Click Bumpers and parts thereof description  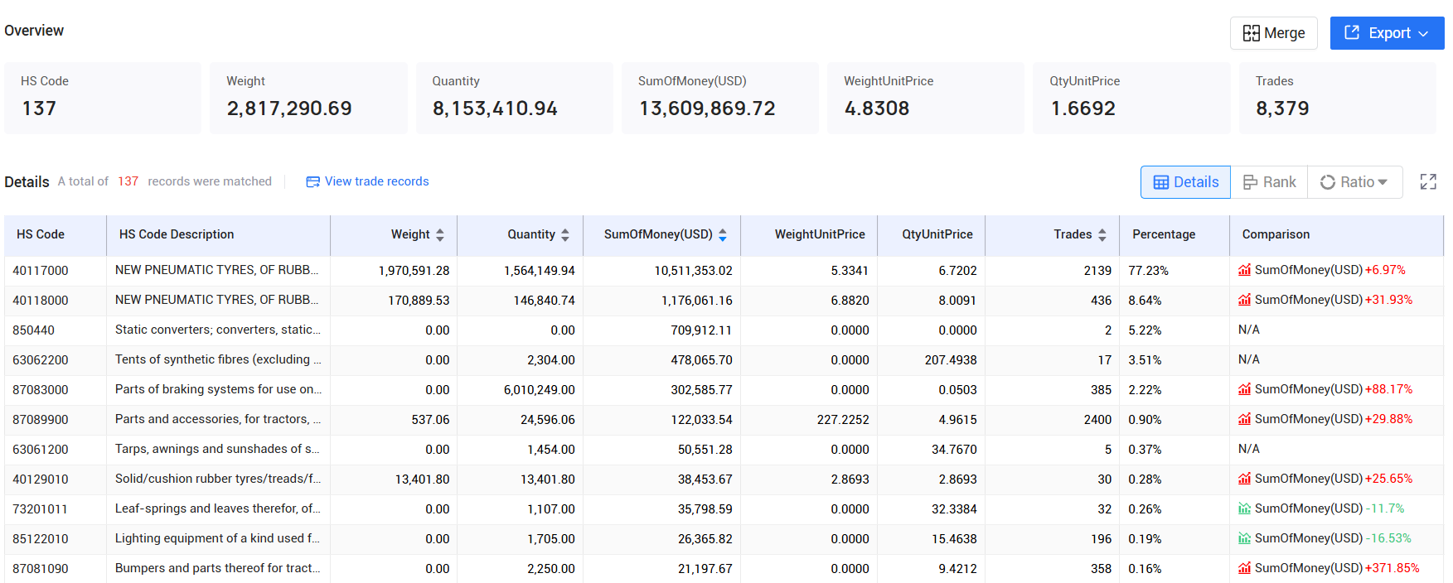pyautogui.click(x=218, y=568)
